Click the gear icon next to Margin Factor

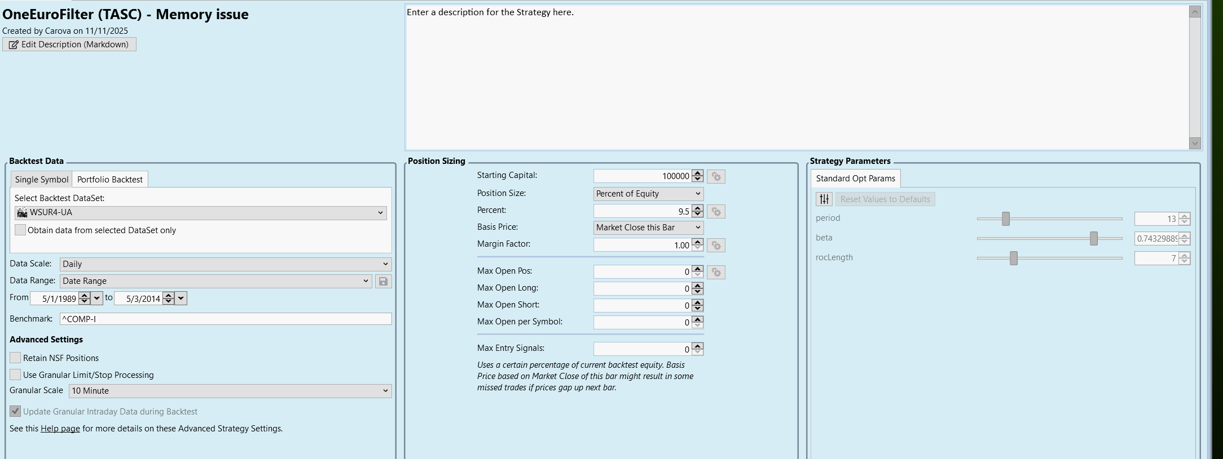pyautogui.click(x=716, y=246)
